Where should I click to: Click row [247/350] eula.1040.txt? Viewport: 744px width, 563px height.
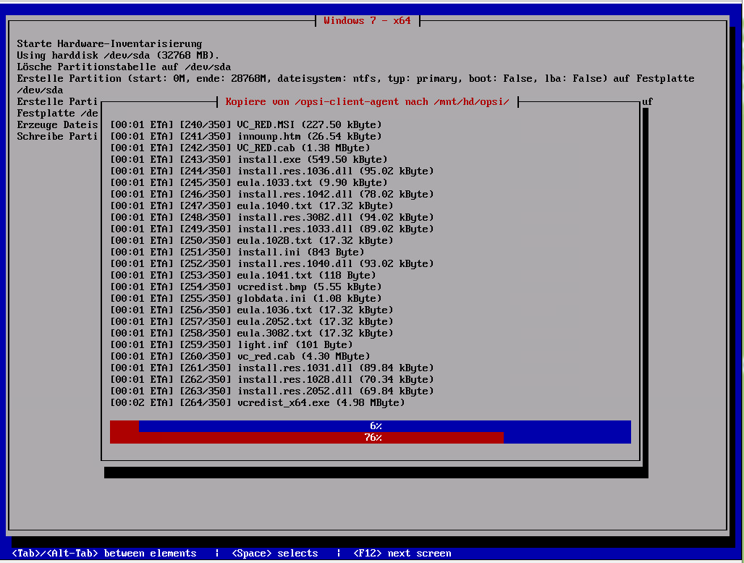[251, 206]
